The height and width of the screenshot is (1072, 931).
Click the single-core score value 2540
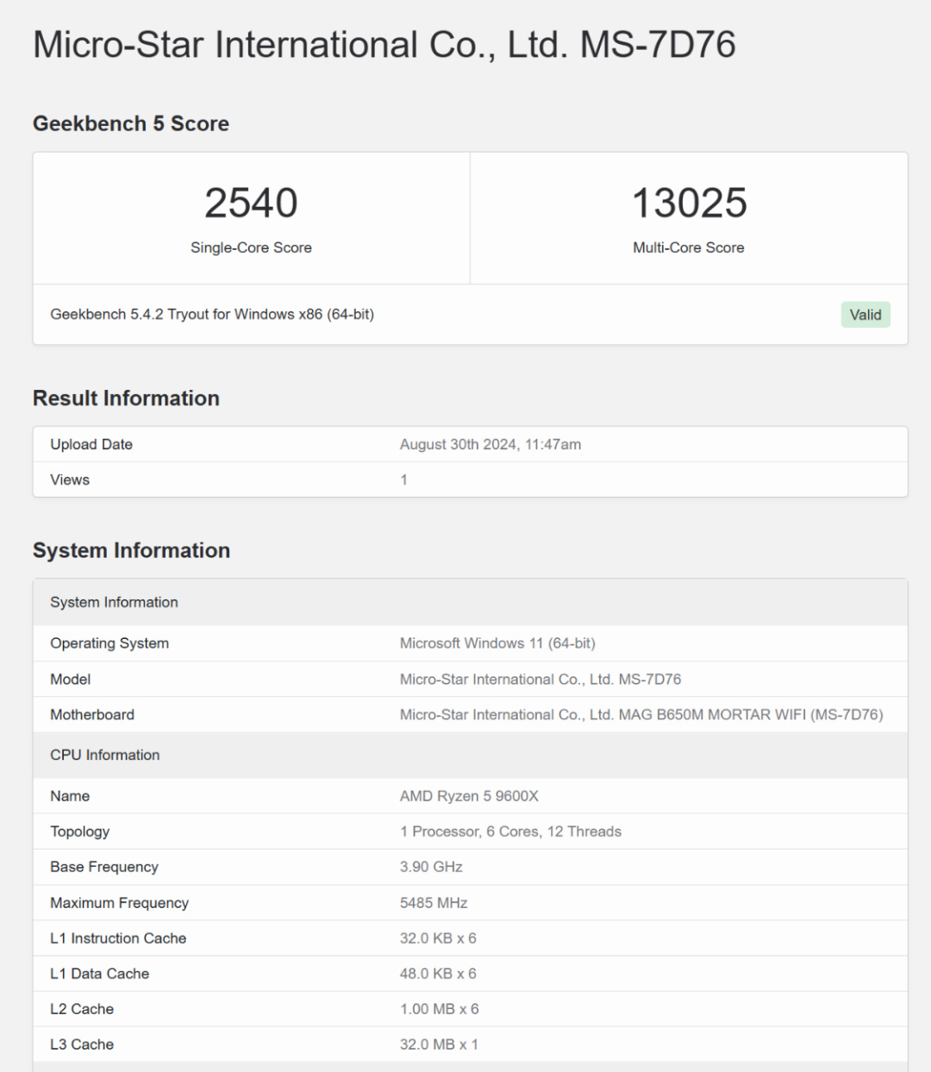click(x=251, y=204)
